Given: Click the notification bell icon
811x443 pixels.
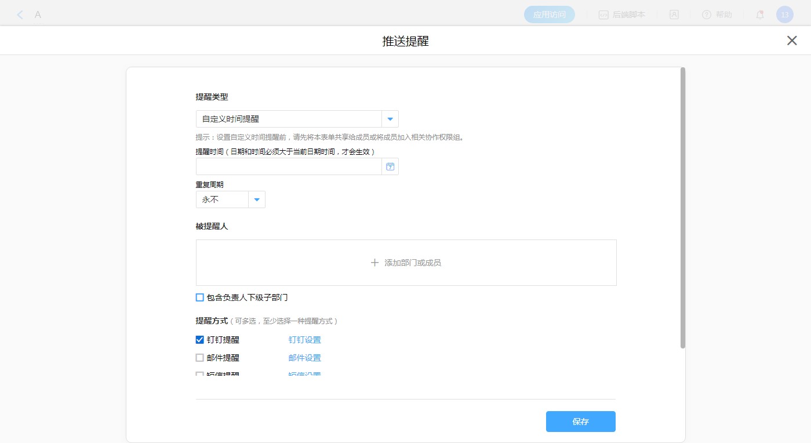Looking at the screenshot, I should point(759,15).
